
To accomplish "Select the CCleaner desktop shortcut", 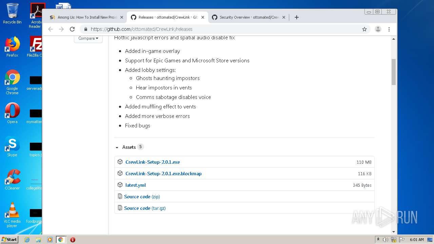I will click(x=12, y=180).
